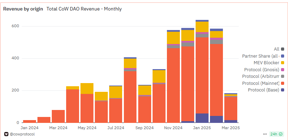Click the 'Total CoW DAO Revenue - Monthly' subtitle
The width and height of the screenshot is (288, 140).
point(84,9)
